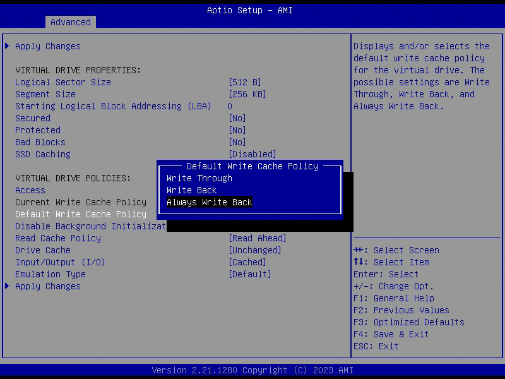Image resolution: width=505 pixels, height=379 pixels.
Task: Select the top Apply Changes entry
Action: (x=48, y=46)
